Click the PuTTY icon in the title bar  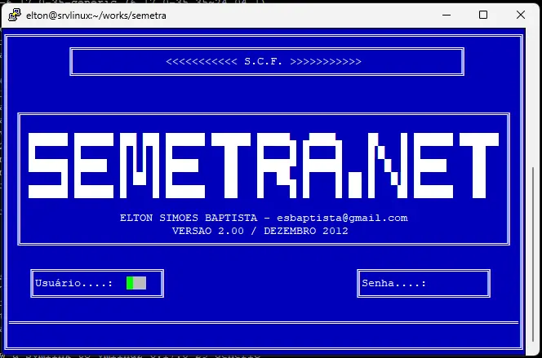click(15, 15)
